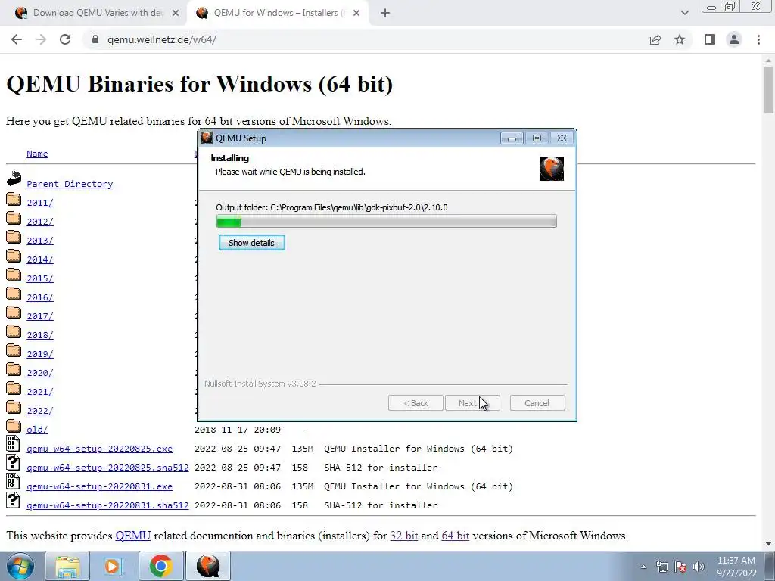Viewport: 775px width, 581px height.
Task: Click the 2018-11-17 20:09 date text
Action: coord(238,430)
